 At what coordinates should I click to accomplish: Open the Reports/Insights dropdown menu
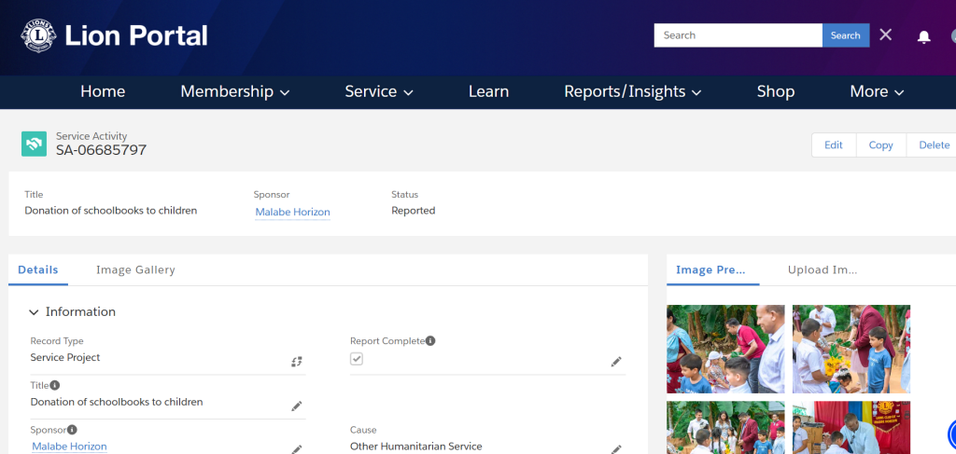632,92
